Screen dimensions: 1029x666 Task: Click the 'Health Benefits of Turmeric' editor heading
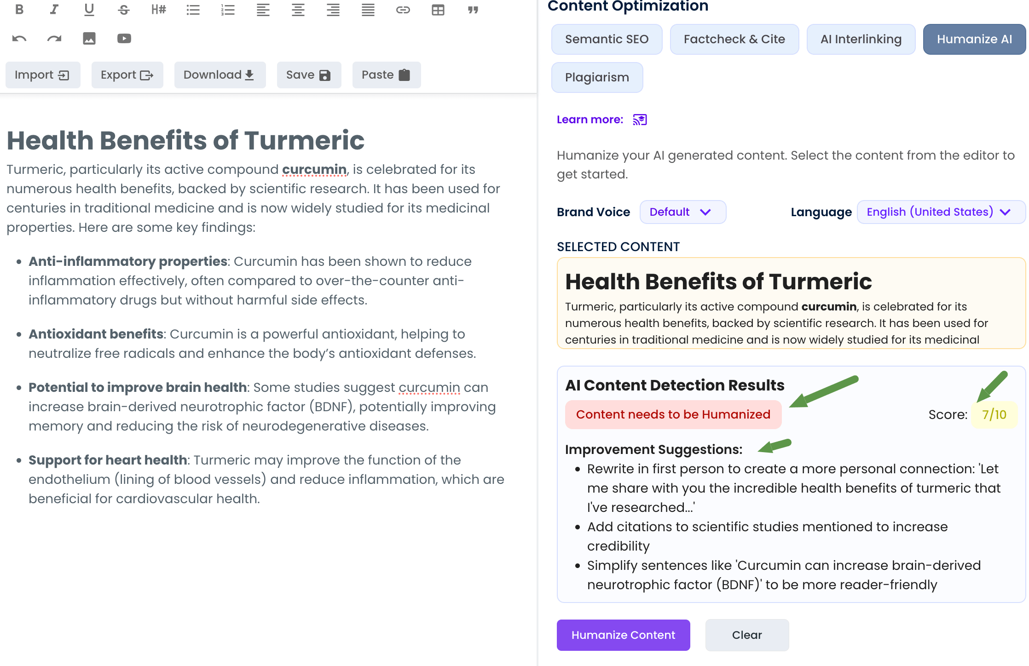pos(185,140)
